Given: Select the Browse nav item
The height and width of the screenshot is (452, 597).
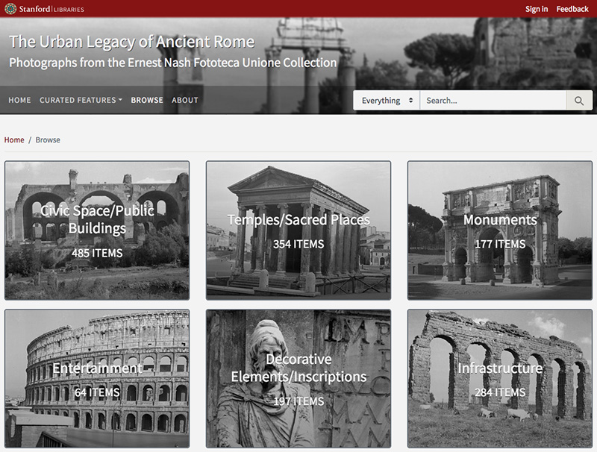Looking at the screenshot, I should 147,100.
